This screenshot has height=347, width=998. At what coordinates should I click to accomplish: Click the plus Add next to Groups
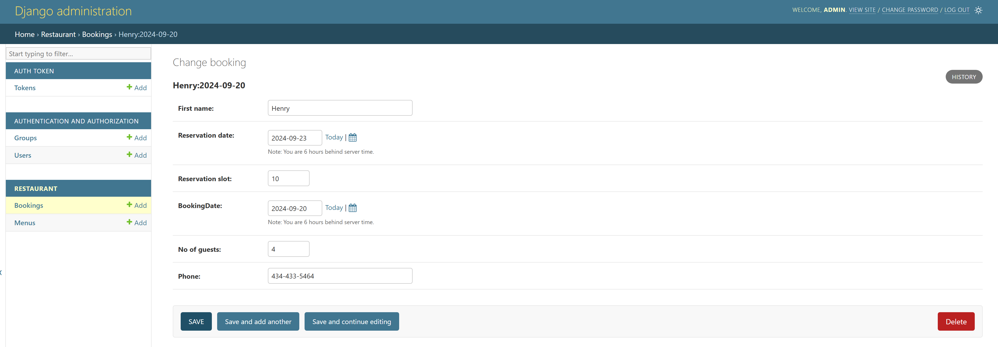tap(137, 138)
